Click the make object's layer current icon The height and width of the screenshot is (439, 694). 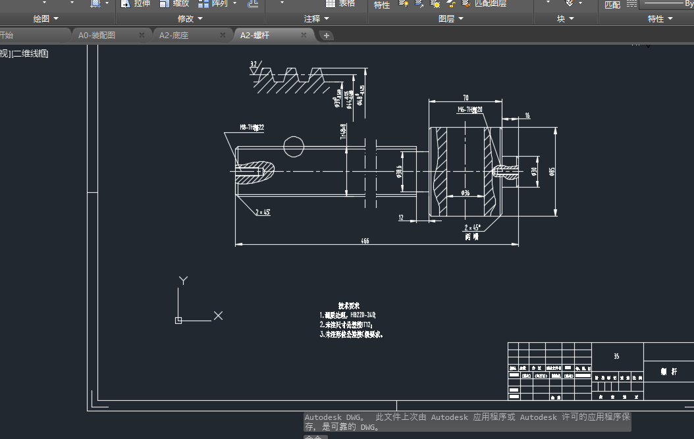click(419, 3)
